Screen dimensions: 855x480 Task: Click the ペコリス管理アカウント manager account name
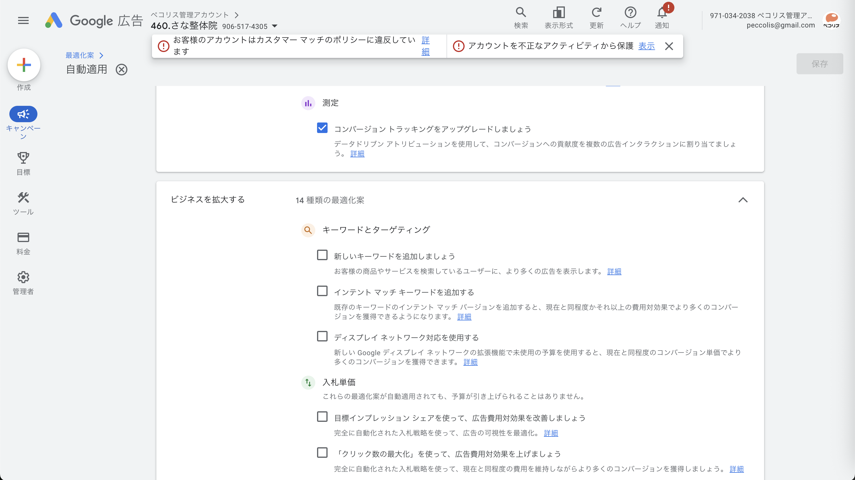[190, 15]
